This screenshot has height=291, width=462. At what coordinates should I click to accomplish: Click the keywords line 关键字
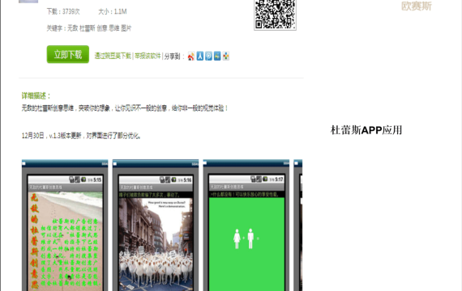[x=89, y=28]
